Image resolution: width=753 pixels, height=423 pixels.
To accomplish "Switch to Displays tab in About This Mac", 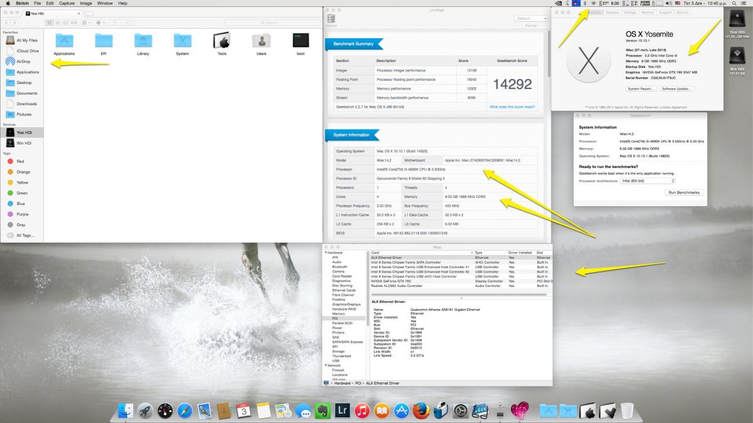I will point(612,13).
